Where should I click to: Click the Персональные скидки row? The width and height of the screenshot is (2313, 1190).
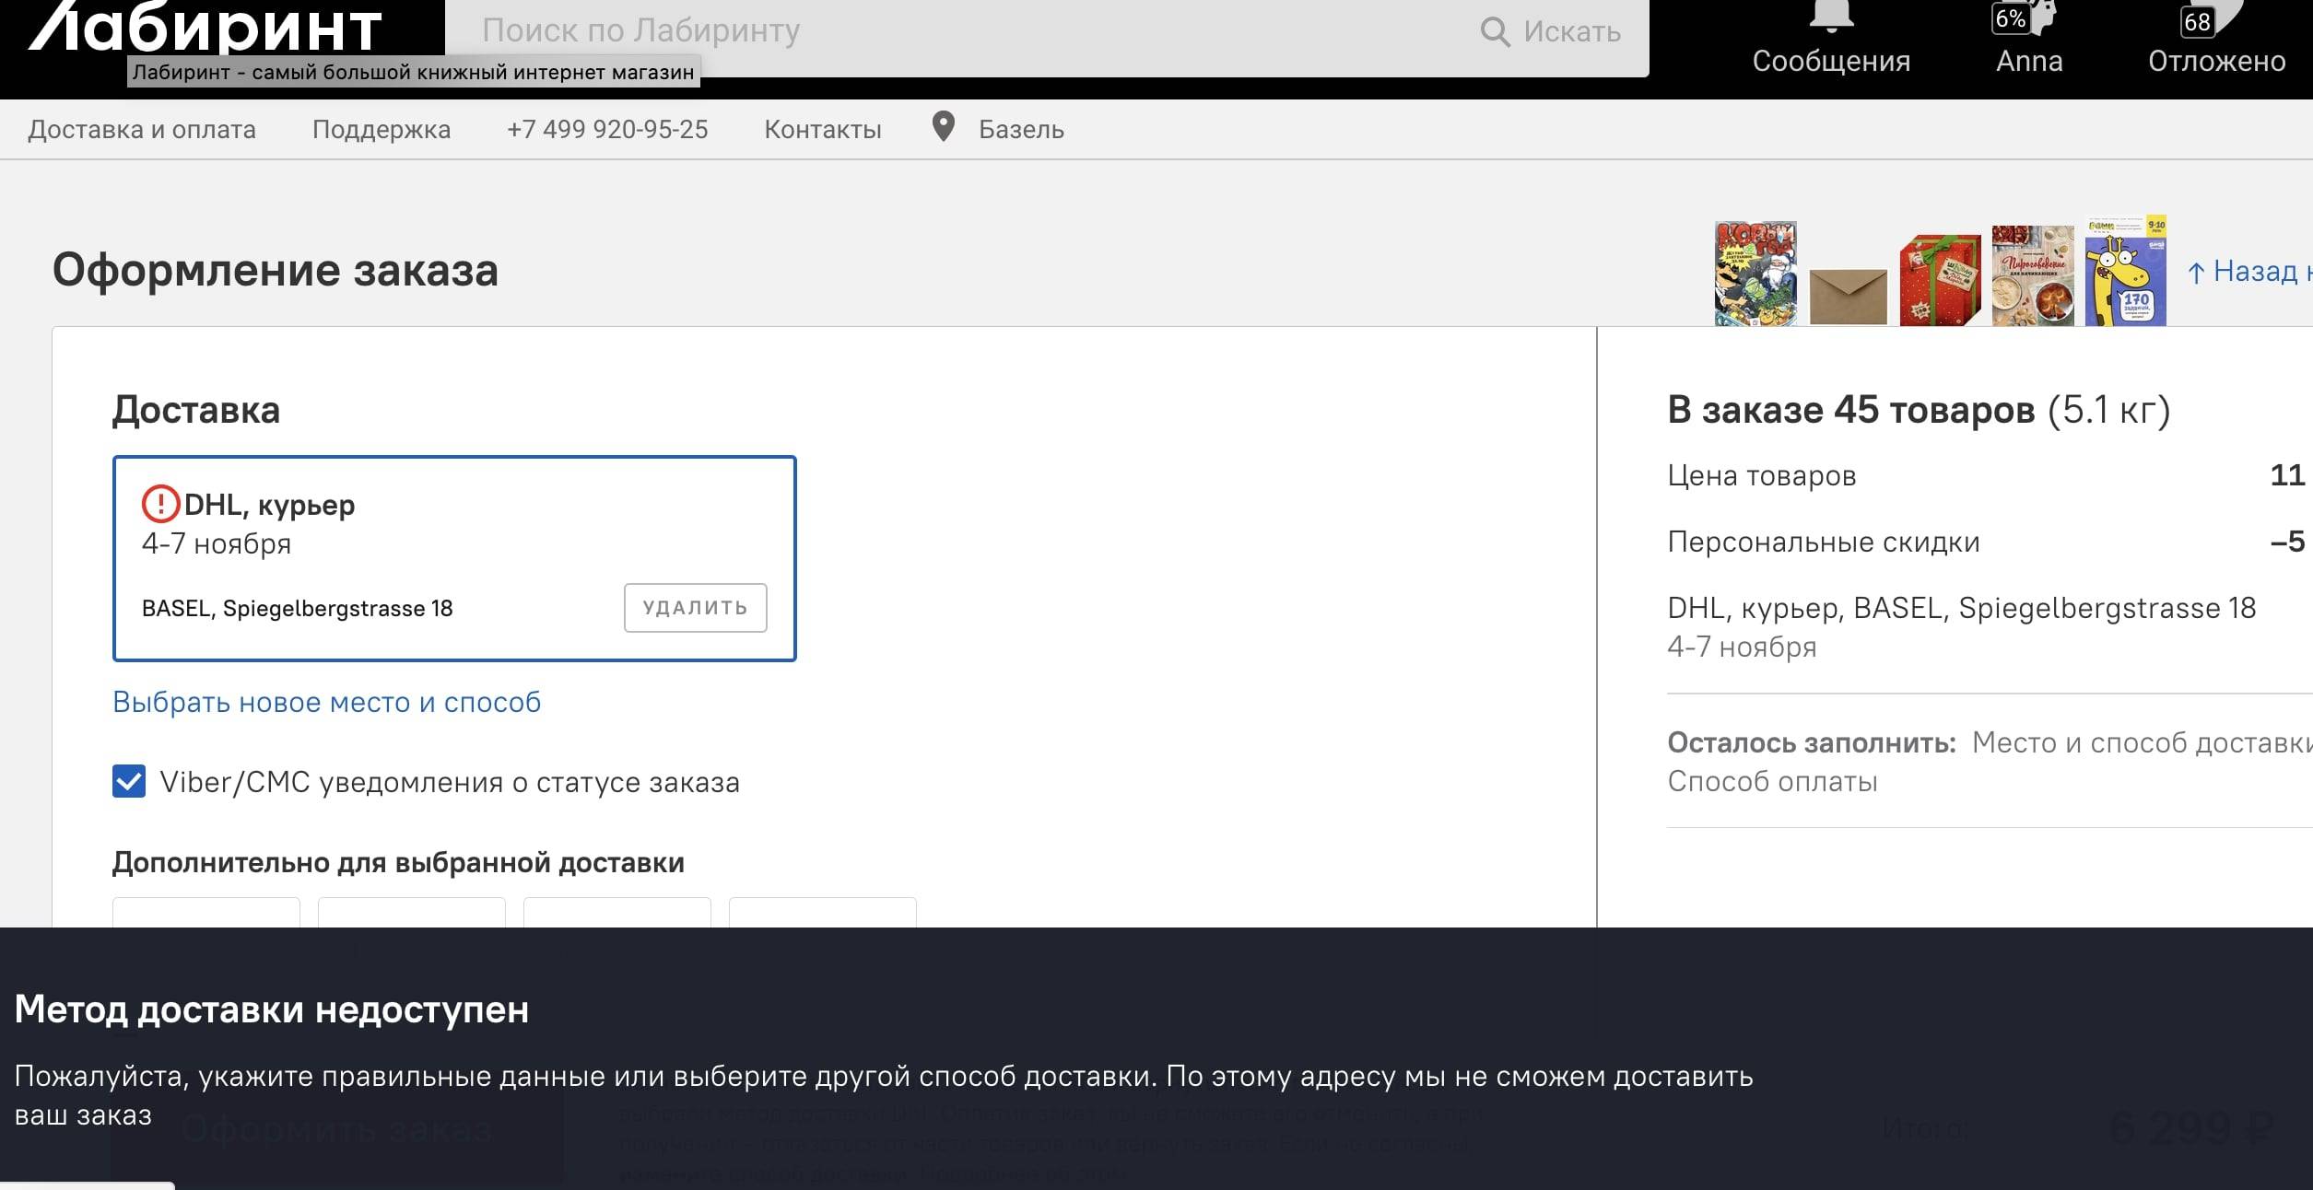click(x=1986, y=542)
